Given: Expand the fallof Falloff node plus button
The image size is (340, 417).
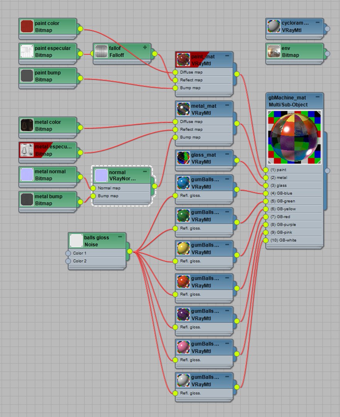Looking at the screenshot, I should (145, 47).
